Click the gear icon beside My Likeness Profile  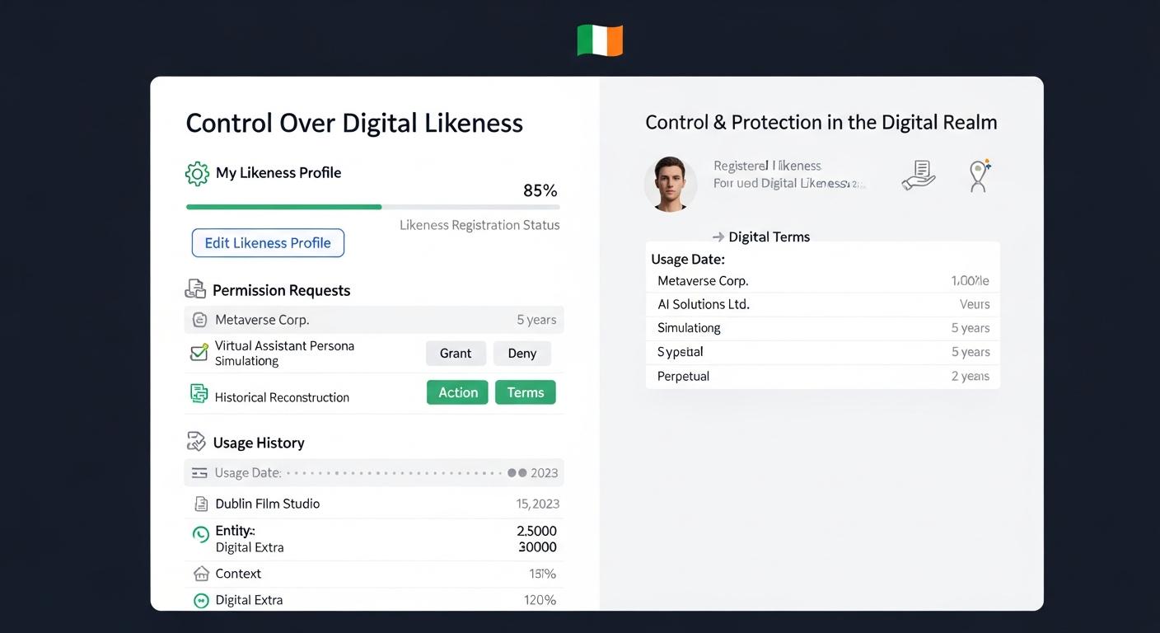[x=196, y=173]
